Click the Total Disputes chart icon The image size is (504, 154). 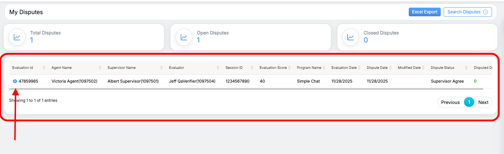17,37
